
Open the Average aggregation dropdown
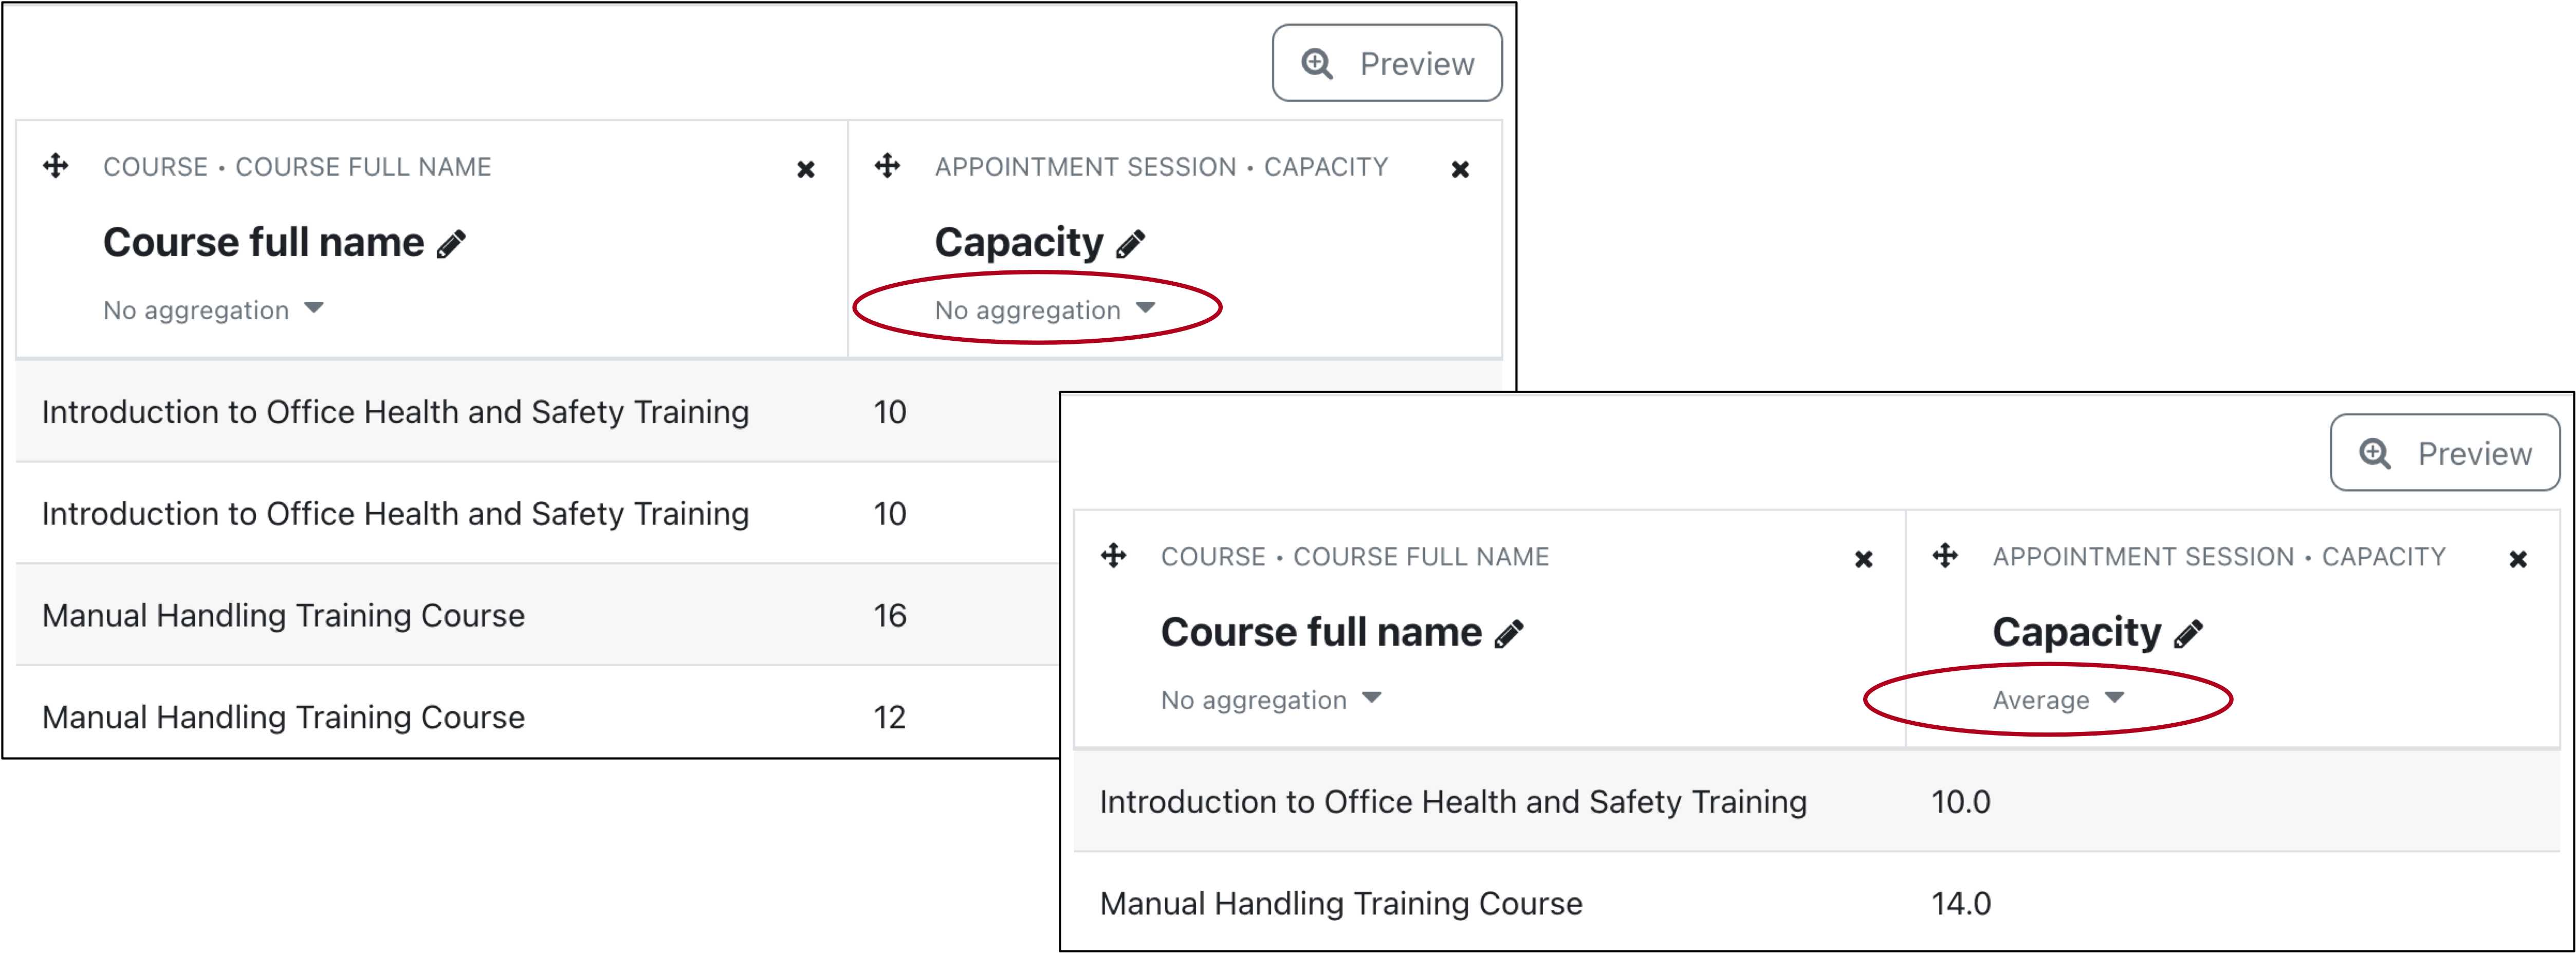(2057, 700)
